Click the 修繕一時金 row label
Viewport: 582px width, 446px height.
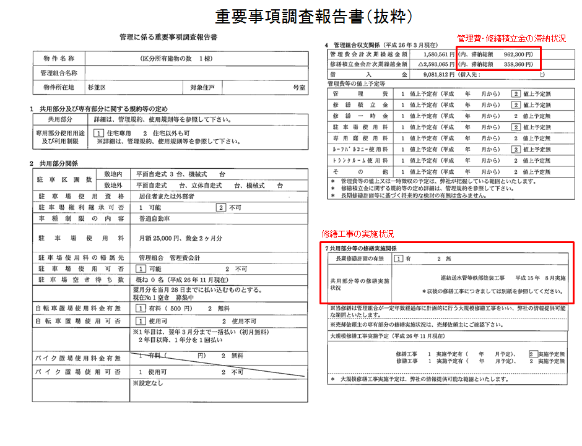point(360,116)
